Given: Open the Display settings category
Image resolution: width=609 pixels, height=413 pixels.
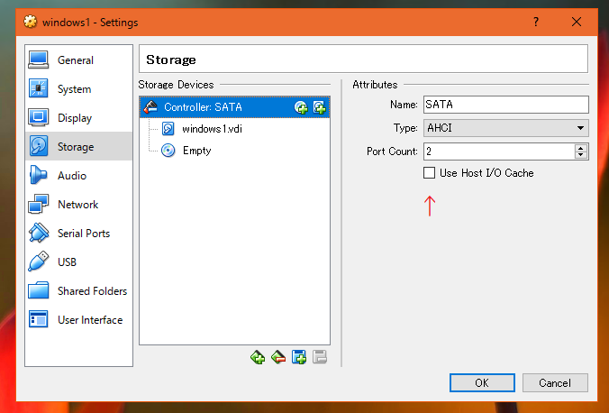Looking at the screenshot, I should pos(78,118).
